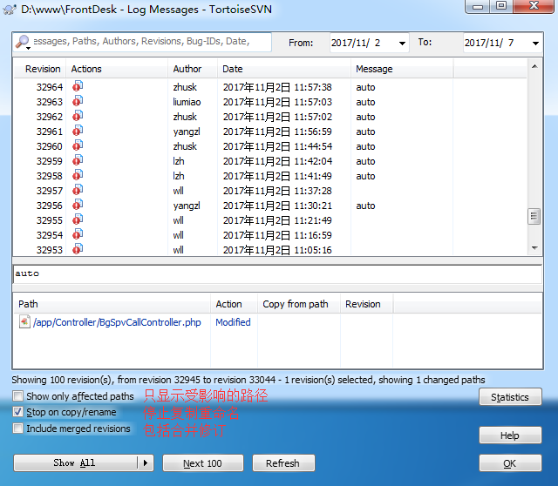The width and height of the screenshot is (558, 486).
Task: Select the /app/Controller/BgSpvCallController.php path
Action: click(x=117, y=322)
